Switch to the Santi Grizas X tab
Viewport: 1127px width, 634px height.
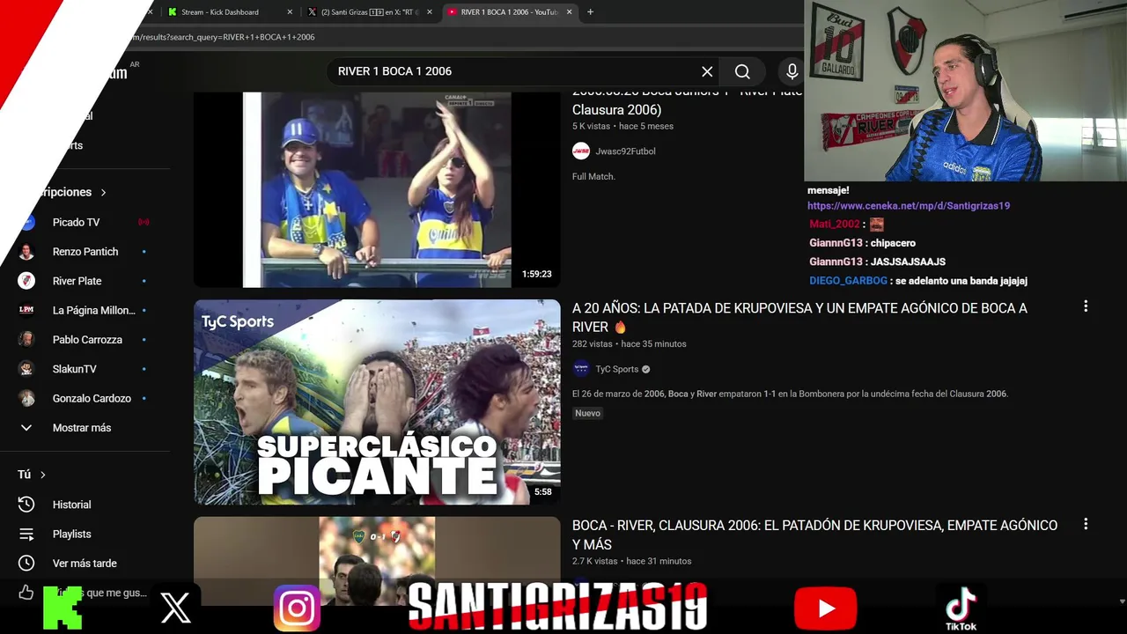pos(370,12)
